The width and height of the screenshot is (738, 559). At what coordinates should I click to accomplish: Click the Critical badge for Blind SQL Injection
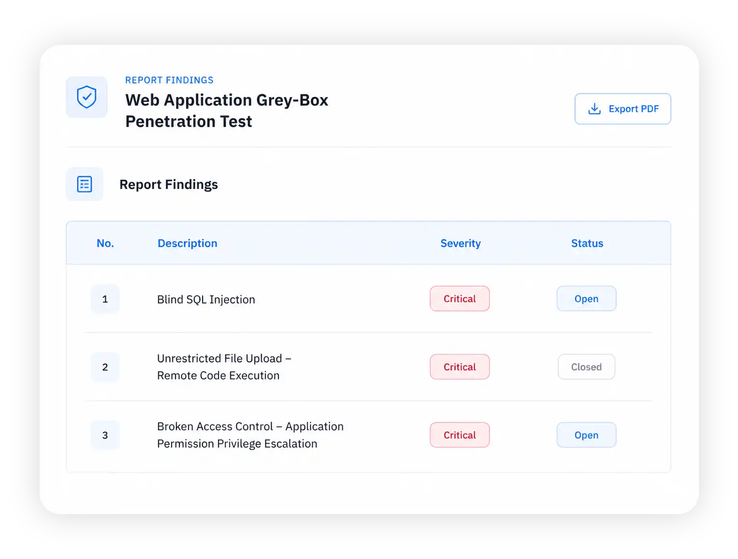[460, 299]
